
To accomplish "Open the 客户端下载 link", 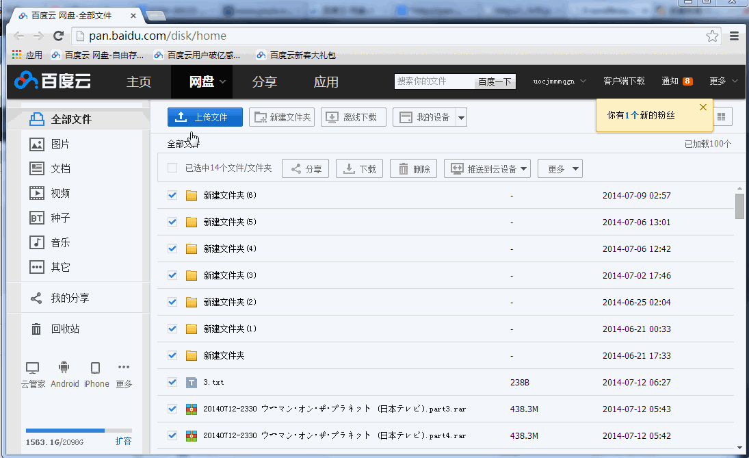I will (624, 81).
